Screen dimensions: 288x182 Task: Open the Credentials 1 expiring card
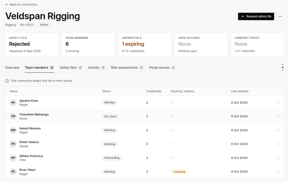click(144, 45)
